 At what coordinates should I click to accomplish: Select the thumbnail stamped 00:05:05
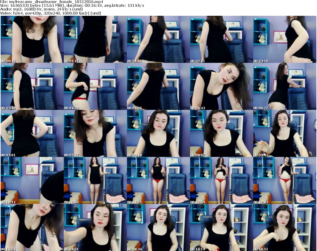click(x=158, y=86)
